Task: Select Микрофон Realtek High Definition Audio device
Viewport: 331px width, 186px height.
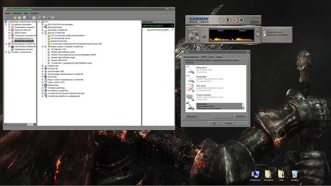Action: [215, 79]
